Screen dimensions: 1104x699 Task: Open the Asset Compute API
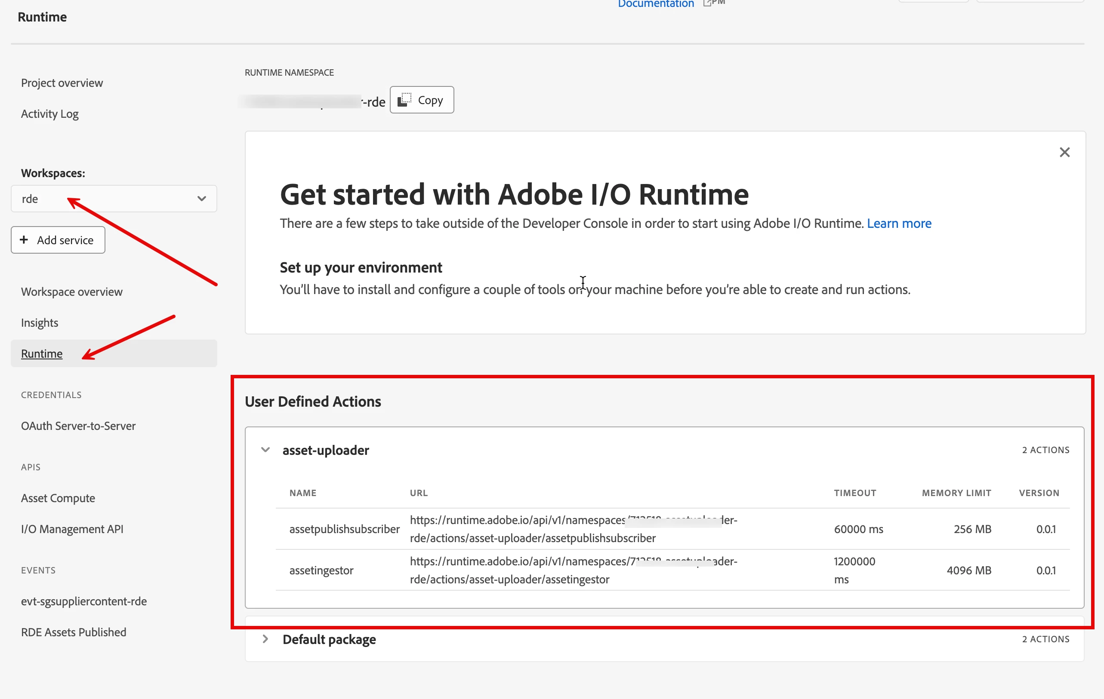(58, 498)
